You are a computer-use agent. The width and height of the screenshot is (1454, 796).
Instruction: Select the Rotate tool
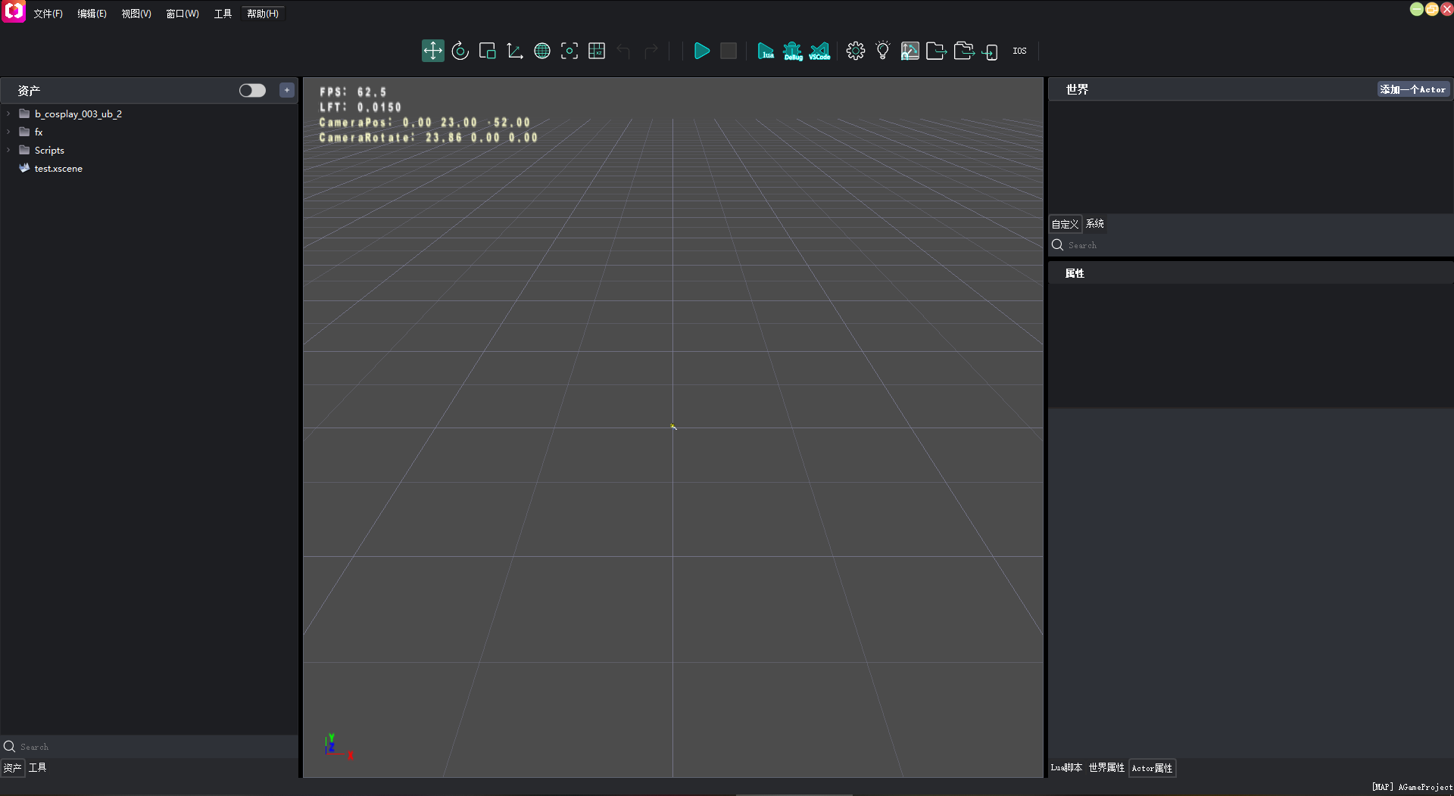(x=460, y=51)
